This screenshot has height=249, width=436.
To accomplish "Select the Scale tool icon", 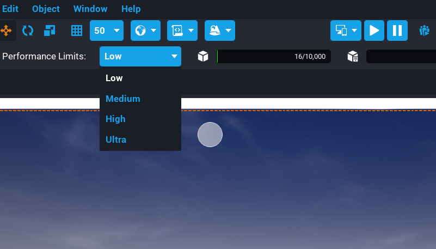I will (50, 31).
